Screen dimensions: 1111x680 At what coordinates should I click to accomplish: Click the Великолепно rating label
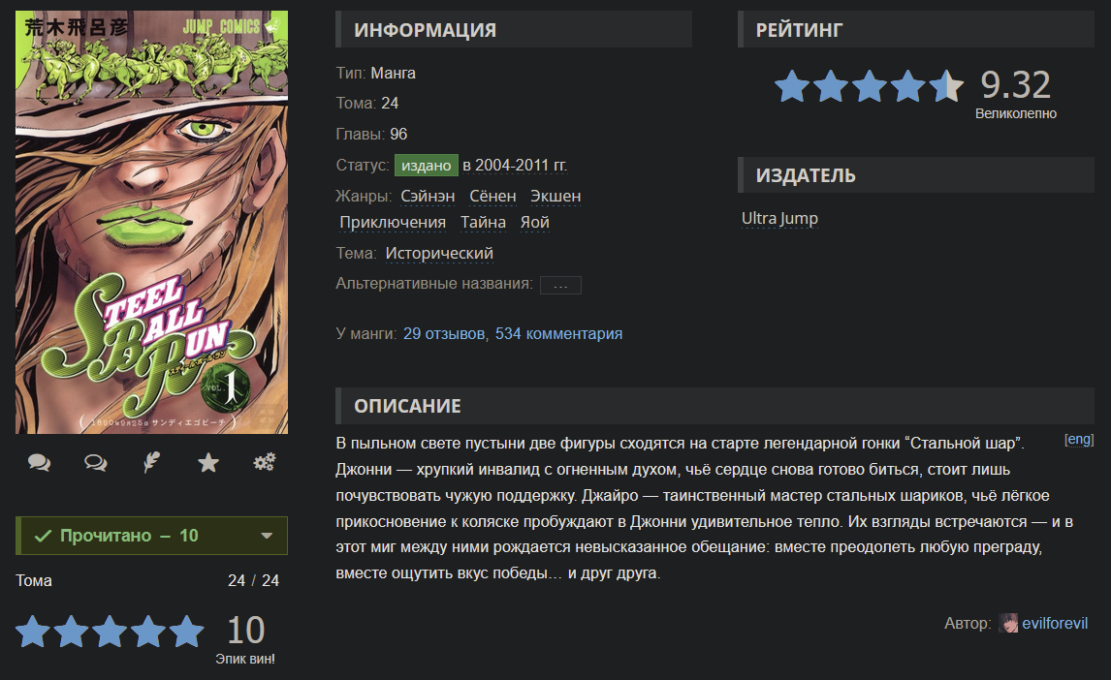pos(1015,114)
